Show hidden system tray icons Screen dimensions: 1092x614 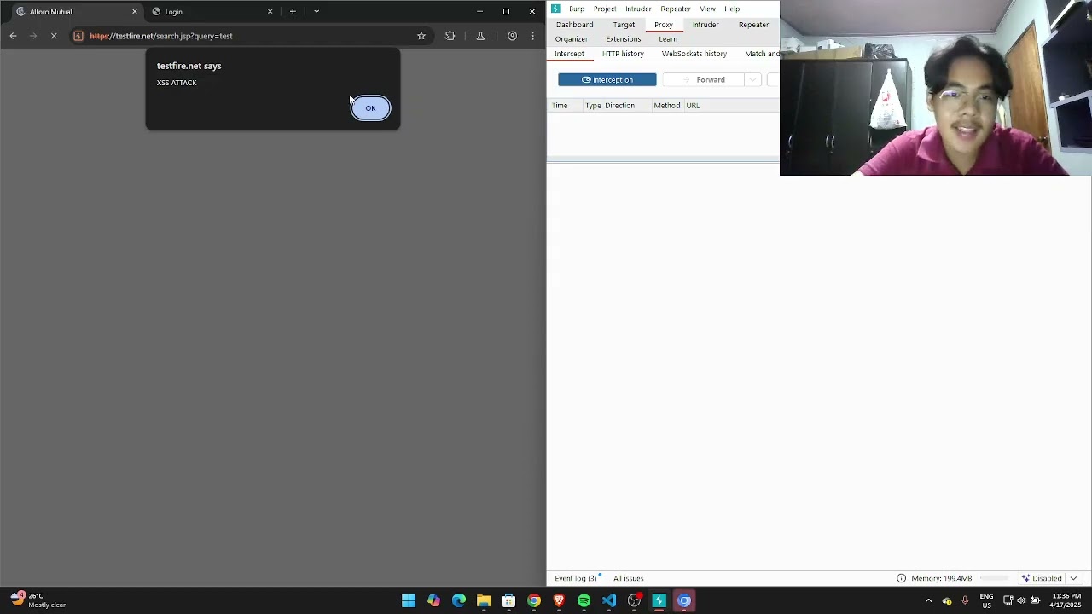928,601
